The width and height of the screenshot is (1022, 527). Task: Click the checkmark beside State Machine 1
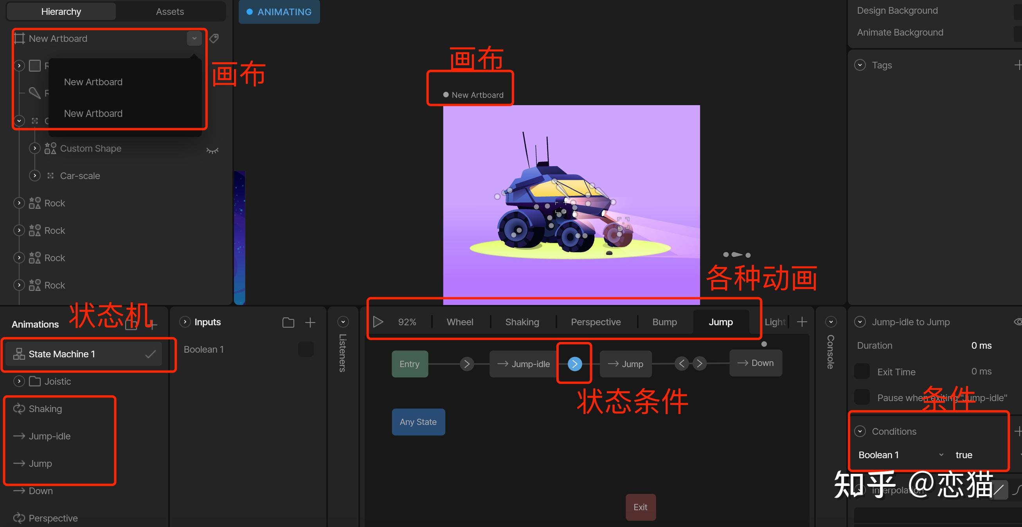(149, 354)
